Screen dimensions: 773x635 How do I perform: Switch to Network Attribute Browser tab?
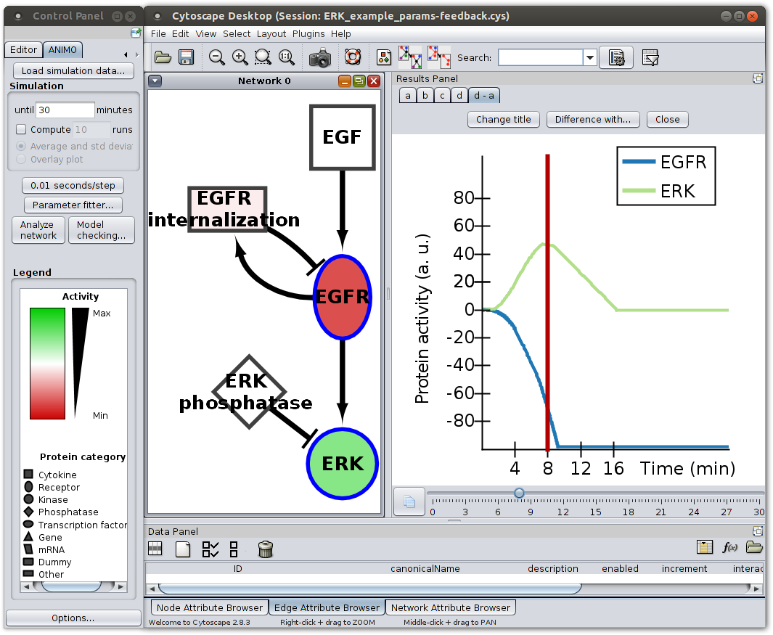451,607
